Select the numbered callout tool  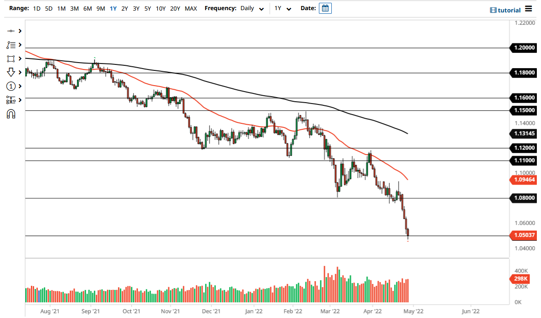point(12,86)
